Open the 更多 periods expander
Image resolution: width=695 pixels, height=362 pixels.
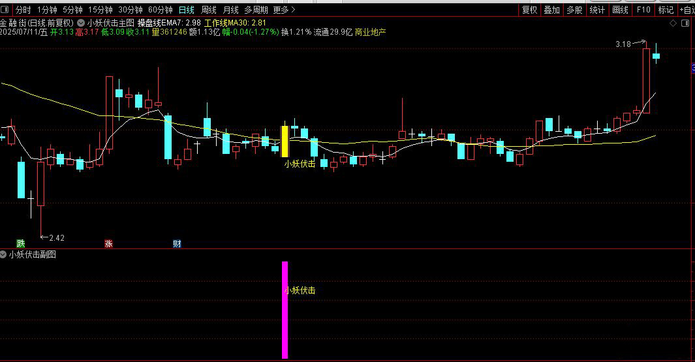(284, 9)
